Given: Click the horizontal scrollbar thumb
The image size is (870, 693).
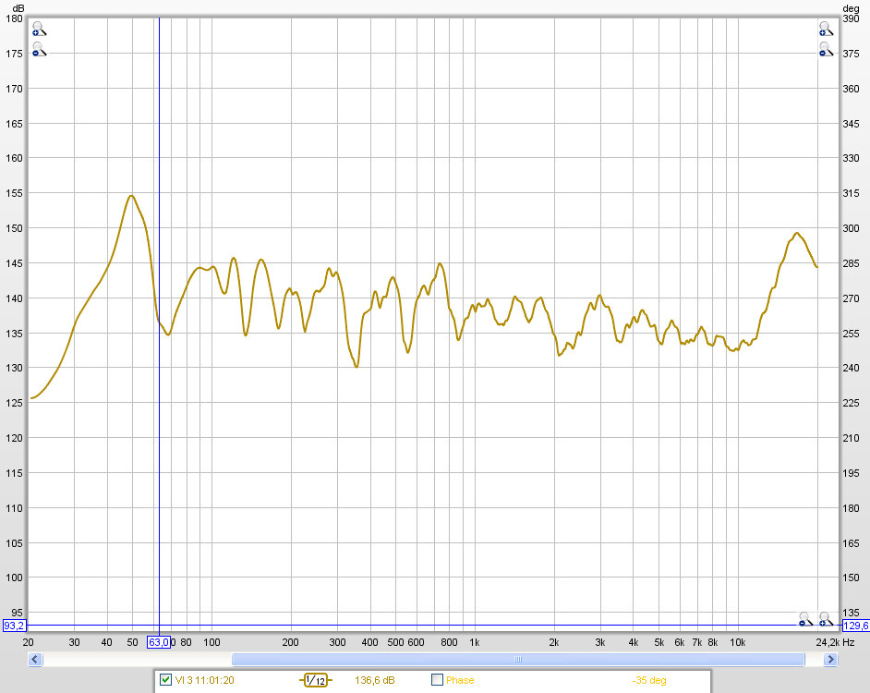Looking at the screenshot, I should (518, 659).
